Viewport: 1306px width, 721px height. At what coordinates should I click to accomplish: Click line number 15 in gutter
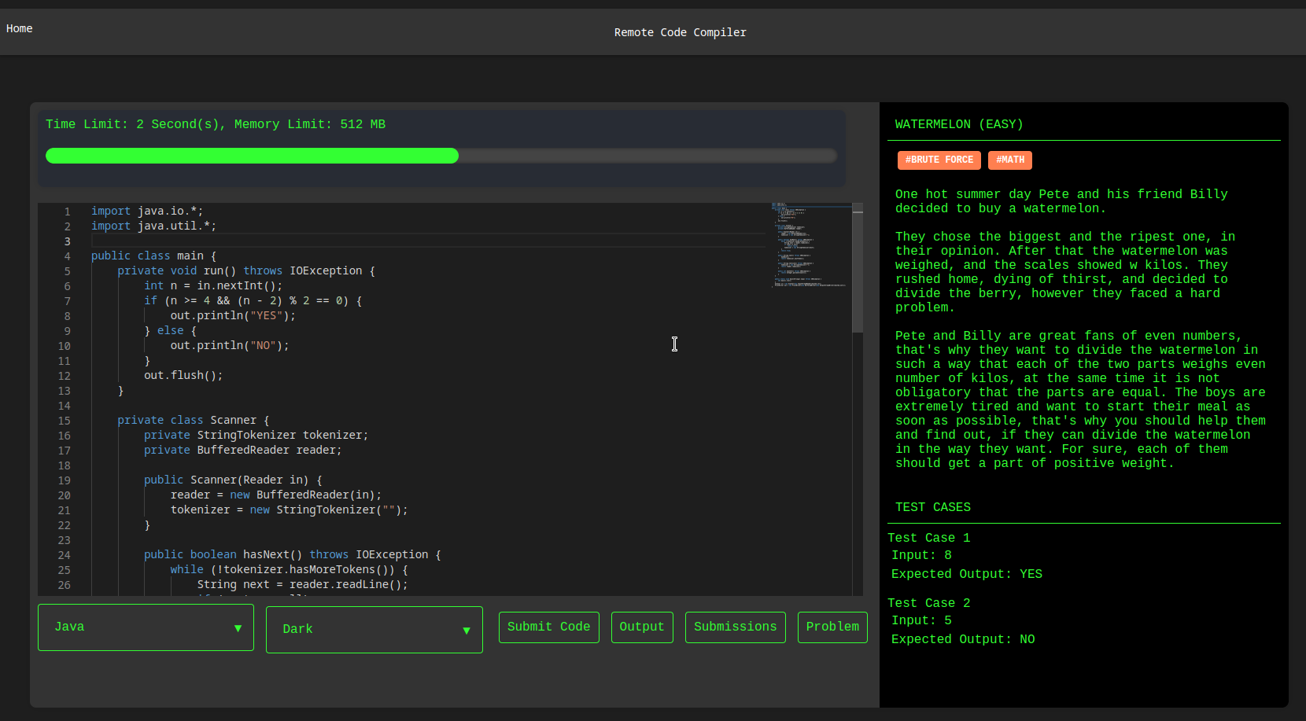(64, 421)
